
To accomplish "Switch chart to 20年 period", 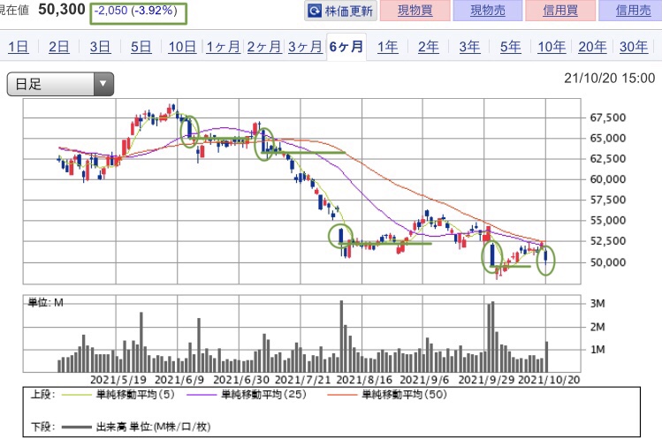I will tap(592, 47).
